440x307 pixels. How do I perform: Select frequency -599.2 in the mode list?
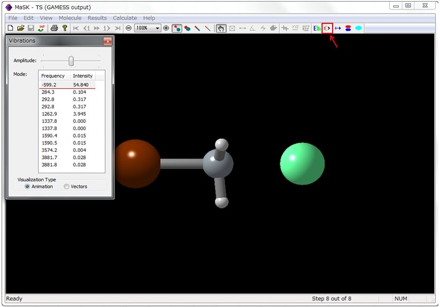[x=53, y=84]
